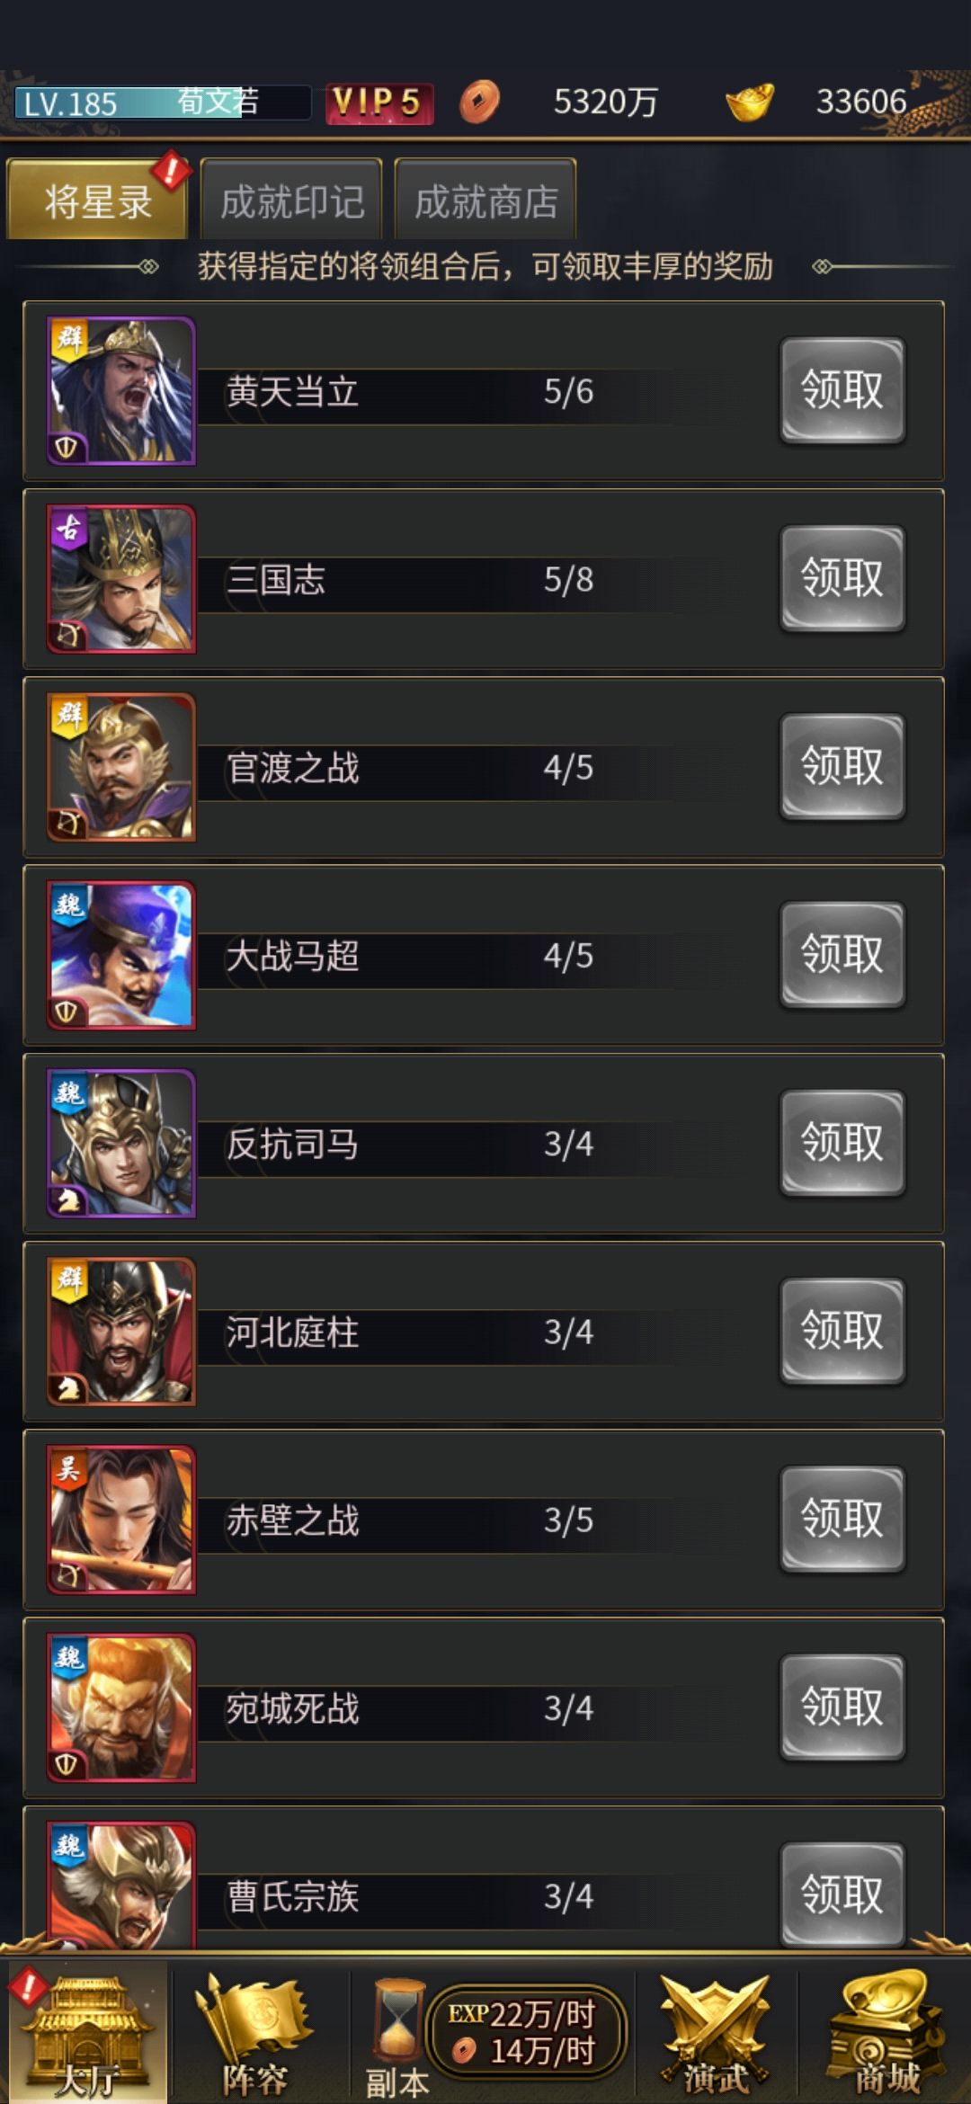The image size is (971, 2104).
Task: Tap the 副本 hourglass icon
Action: tap(398, 2034)
